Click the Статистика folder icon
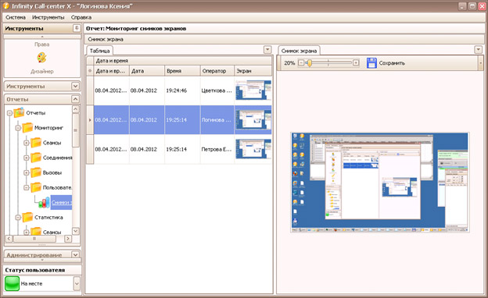 (x=27, y=217)
